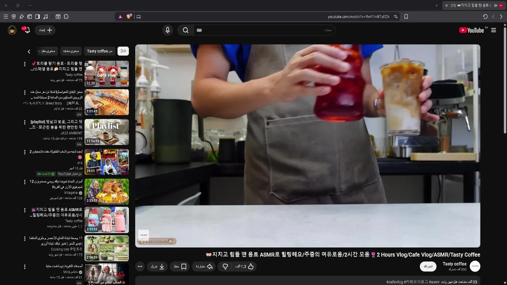Open the YouTube guide hamburger menu
Image resolution: width=507 pixels, height=285 pixels.
click(x=494, y=30)
